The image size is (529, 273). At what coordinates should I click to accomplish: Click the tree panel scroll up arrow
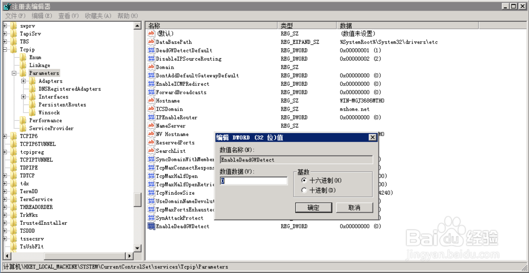pos(138,26)
